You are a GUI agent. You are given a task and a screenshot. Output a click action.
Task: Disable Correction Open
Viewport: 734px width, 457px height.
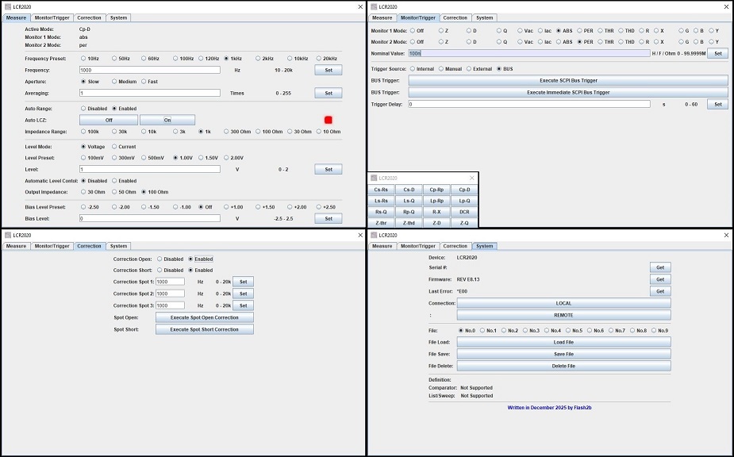click(159, 259)
